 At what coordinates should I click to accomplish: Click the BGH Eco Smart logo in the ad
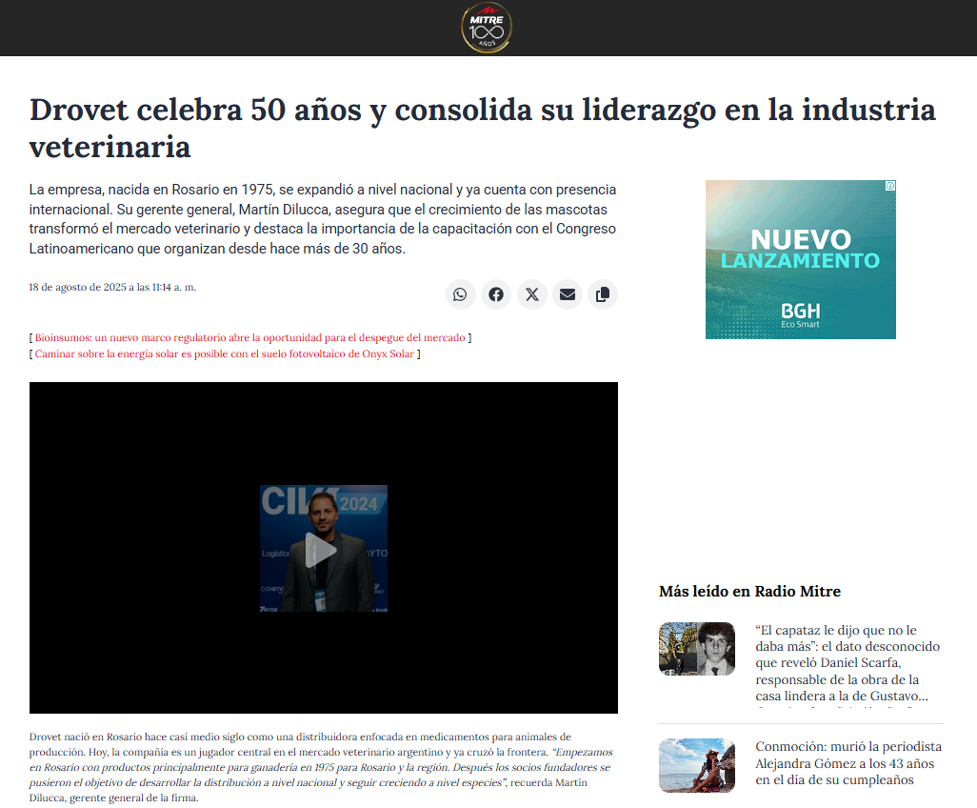(x=800, y=314)
